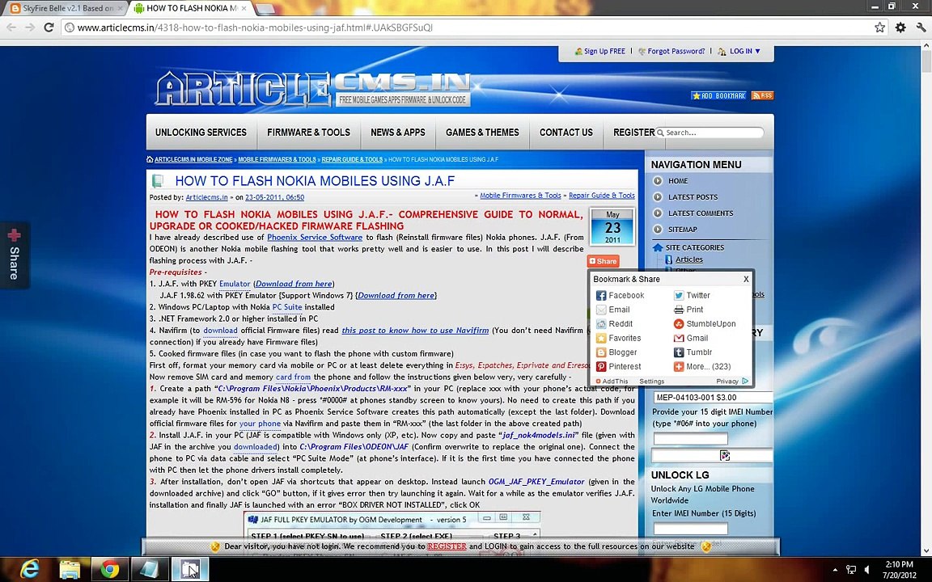Image resolution: width=932 pixels, height=582 pixels.
Task: Open Repair Guide & Tools category link
Action: tap(602, 196)
